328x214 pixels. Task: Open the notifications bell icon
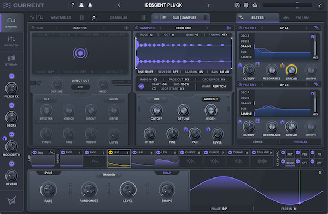click(90, 5)
